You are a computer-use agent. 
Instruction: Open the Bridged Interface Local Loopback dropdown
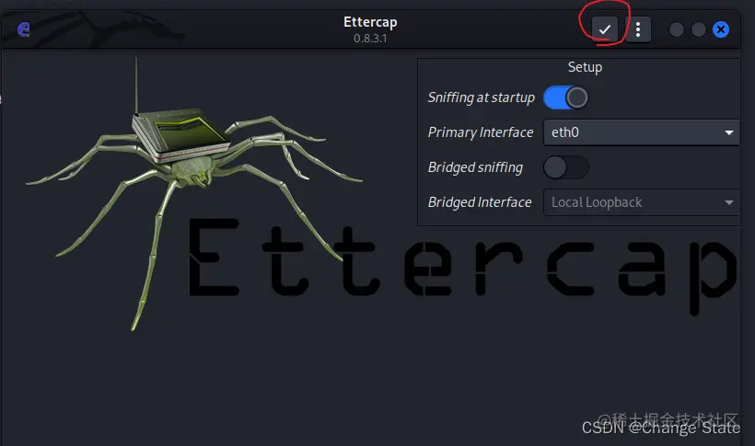tap(642, 202)
